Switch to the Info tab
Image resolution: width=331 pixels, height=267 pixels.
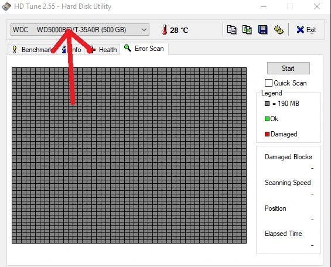click(x=71, y=50)
